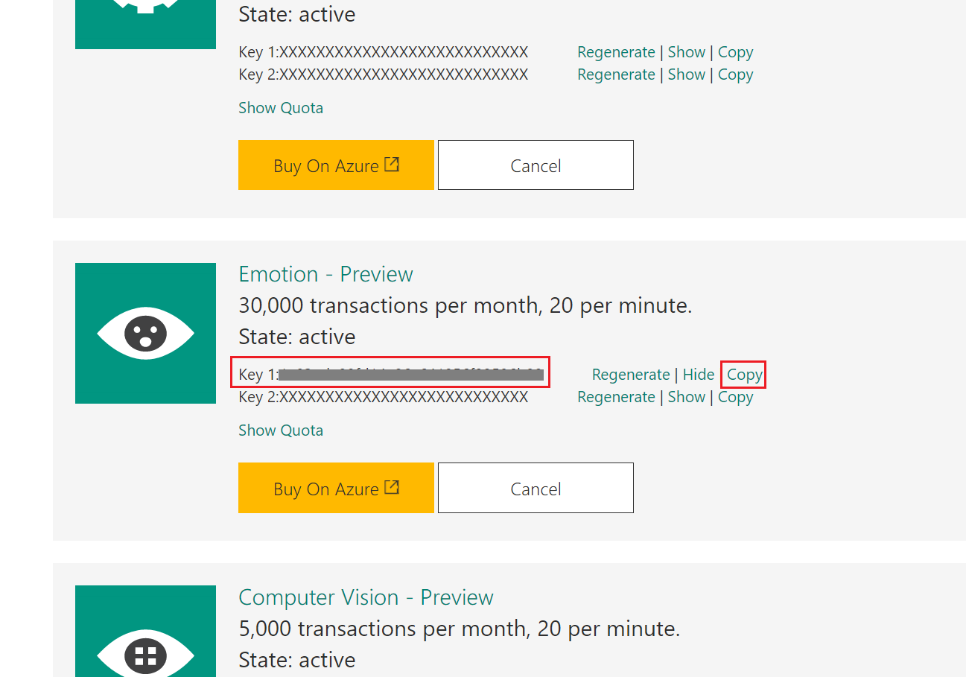Copy Key 2 in the card above Emotion

click(735, 74)
